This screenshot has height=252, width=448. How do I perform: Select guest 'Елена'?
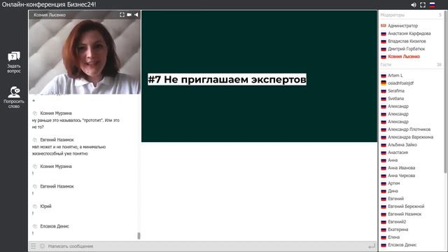click(393, 237)
